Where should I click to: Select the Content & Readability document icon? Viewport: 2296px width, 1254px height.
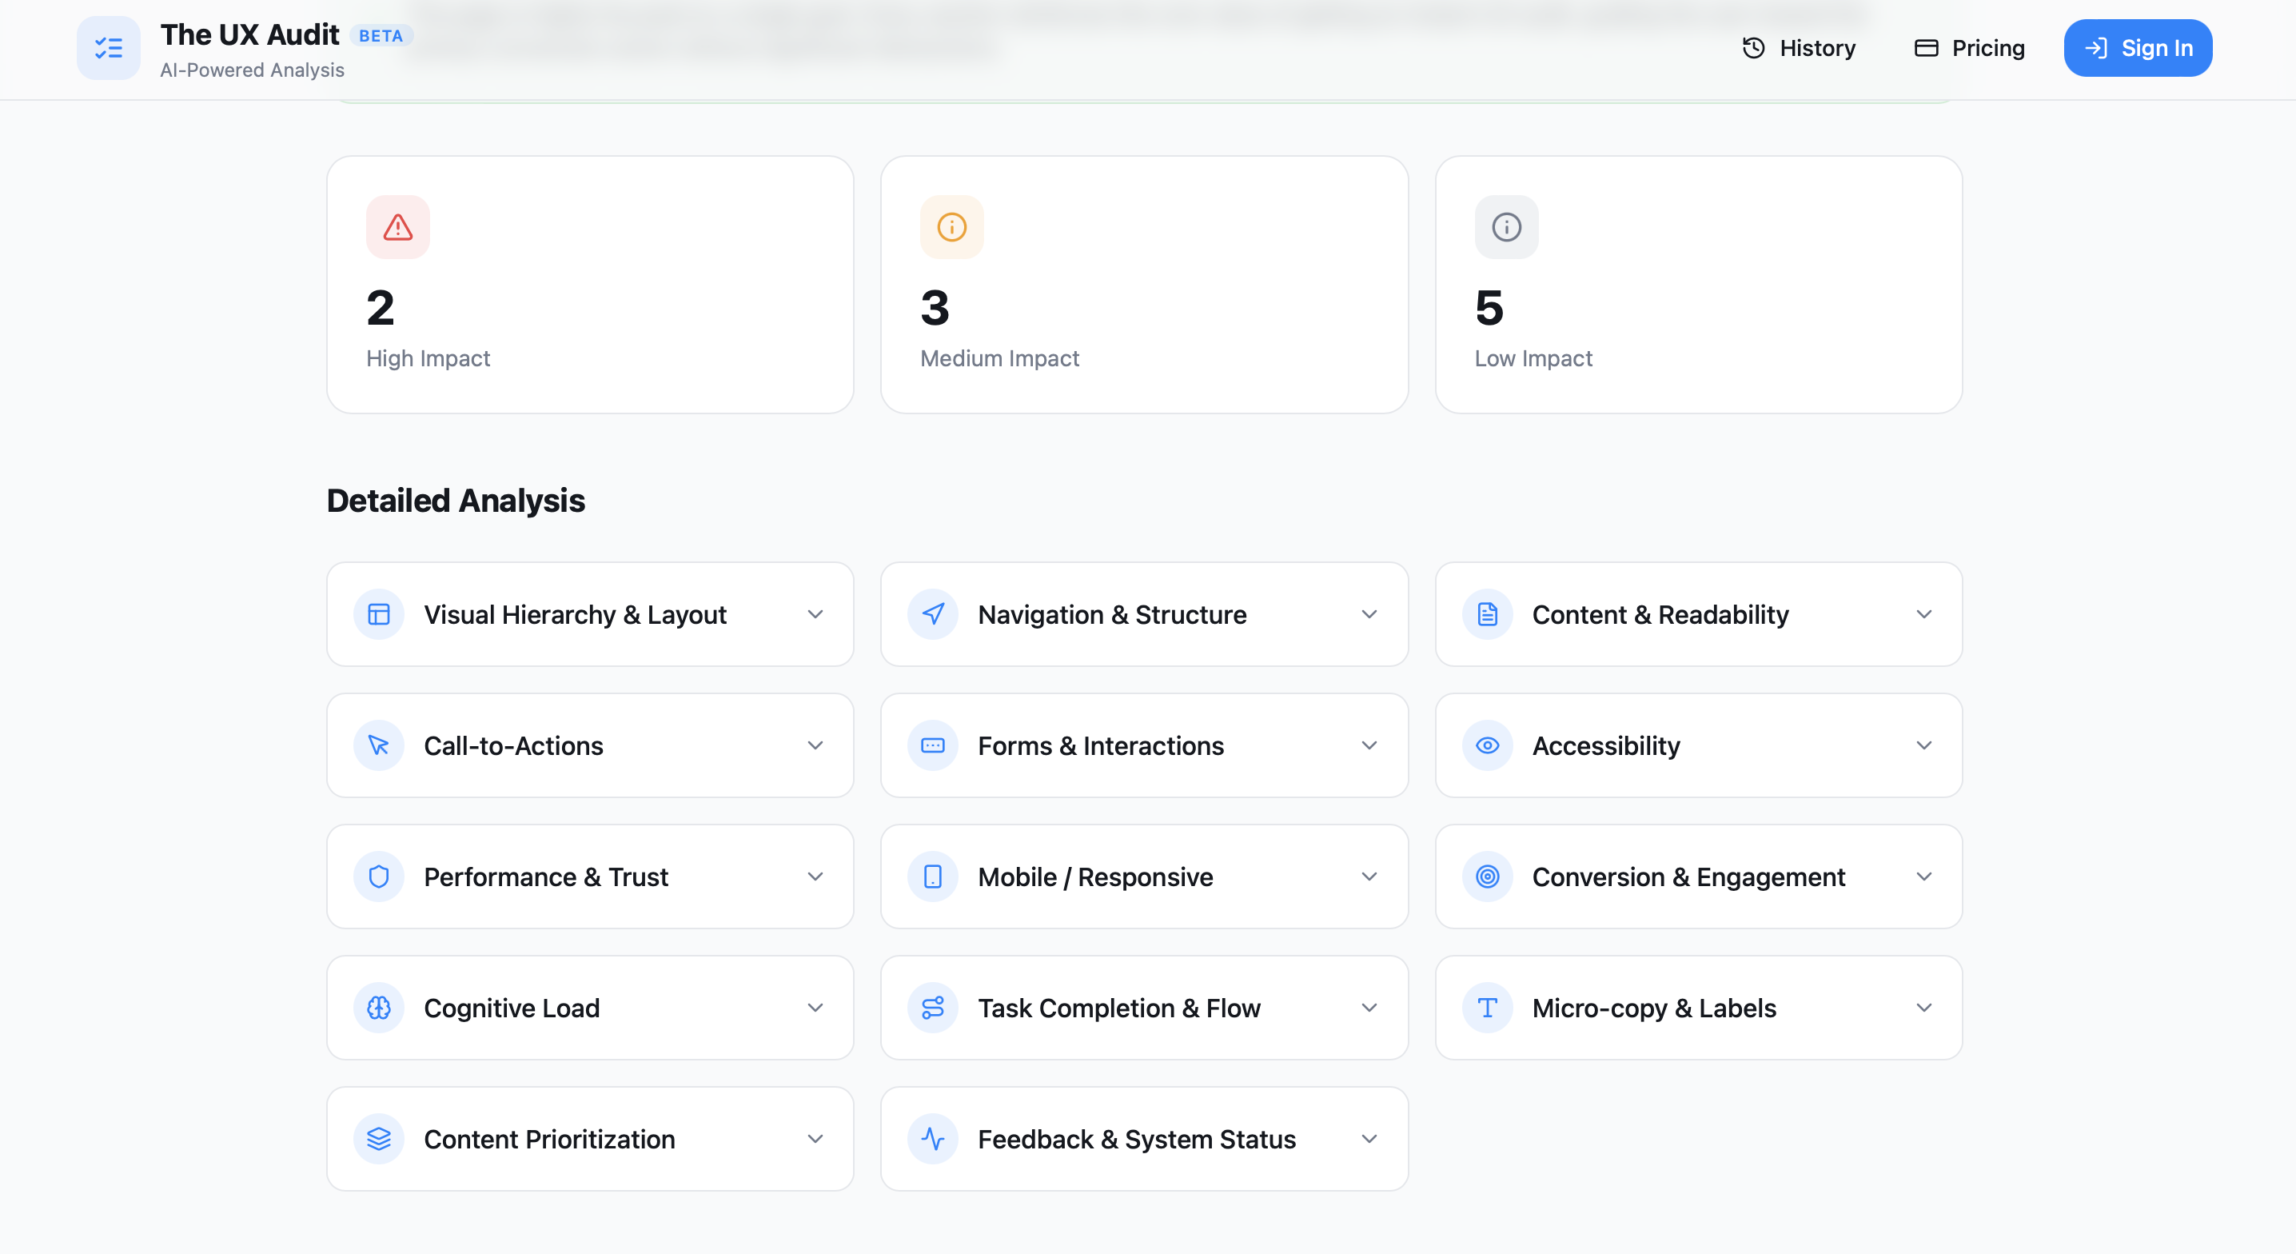pos(1486,613)
